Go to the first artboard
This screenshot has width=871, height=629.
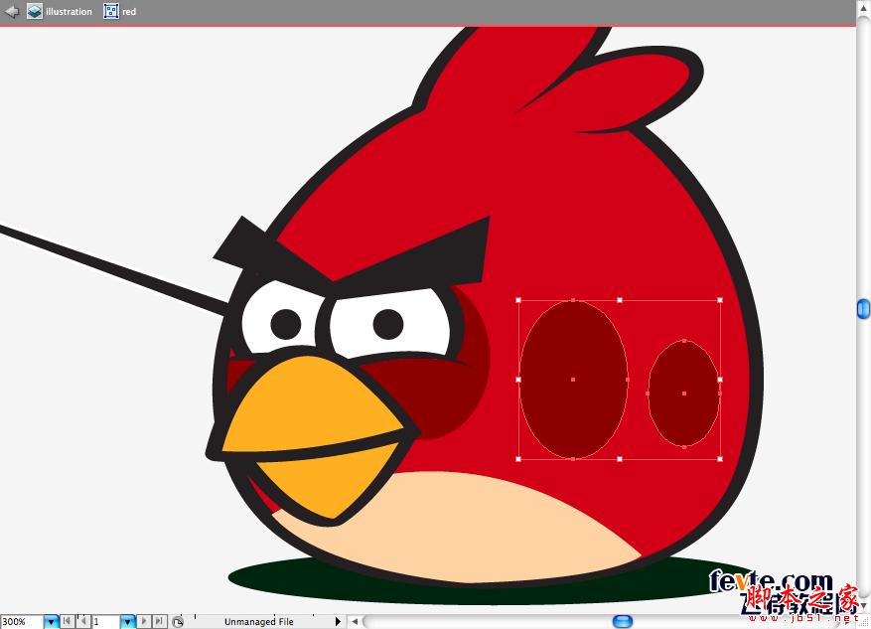[67, 621]
